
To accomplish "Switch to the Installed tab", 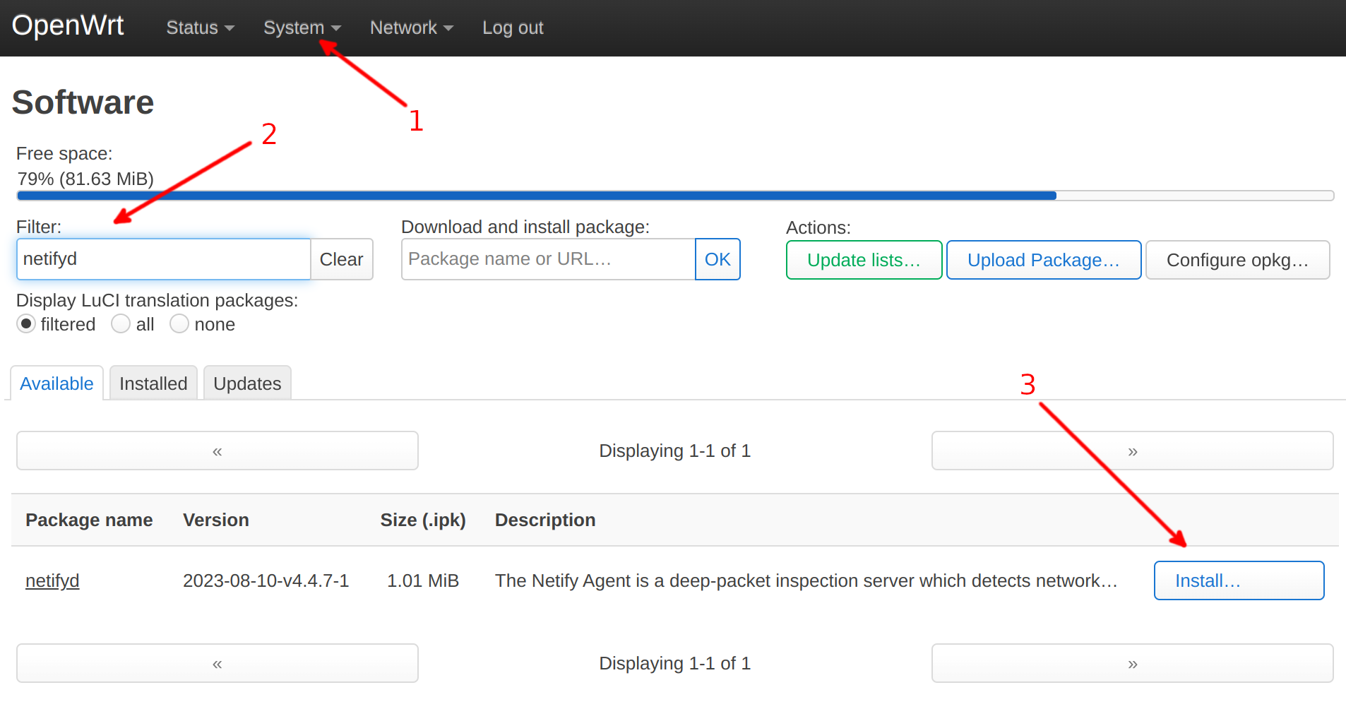I will click(x=153, y=383).
